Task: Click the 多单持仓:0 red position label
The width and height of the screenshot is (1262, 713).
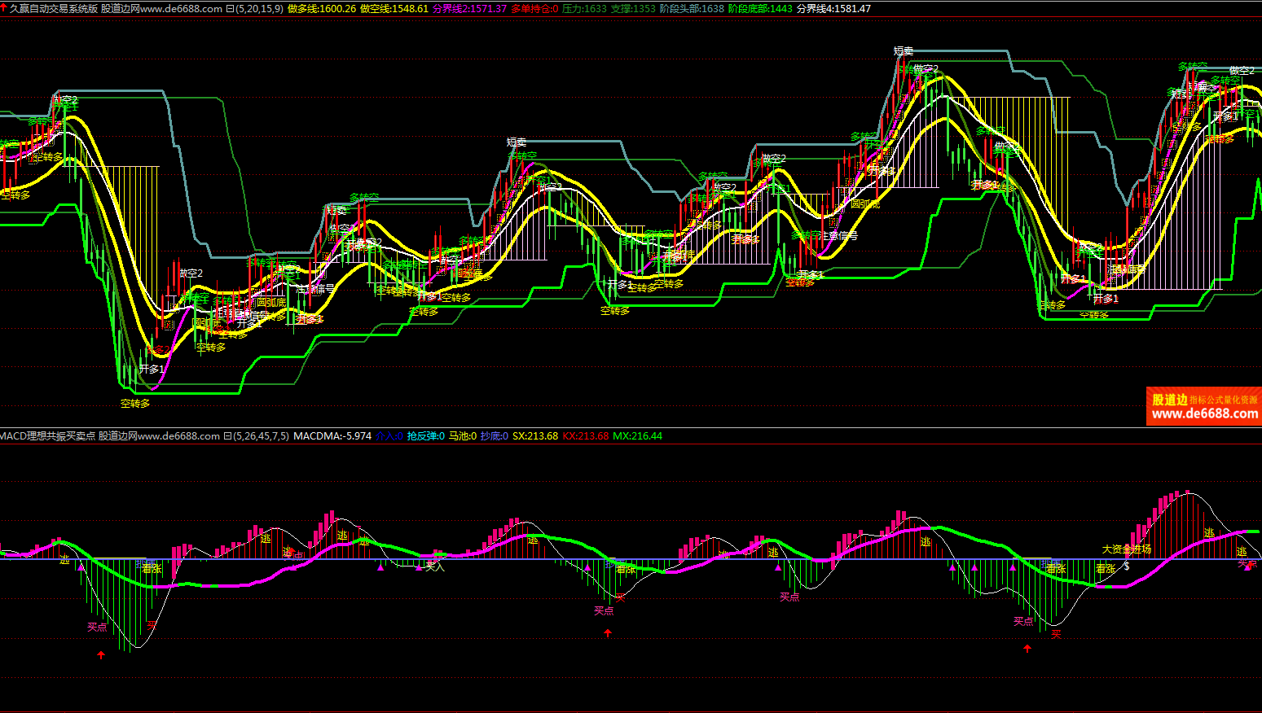Action: pyautogui.click(x=534, y=9)
